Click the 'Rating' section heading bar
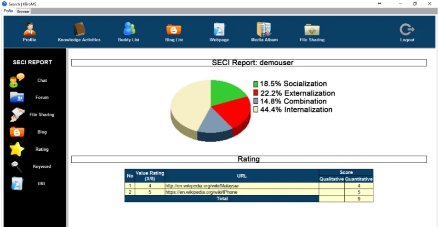The width and height of the screenshot is (439, 227). 249,159
